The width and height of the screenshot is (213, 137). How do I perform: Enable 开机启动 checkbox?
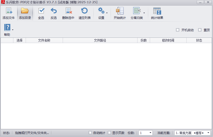coord(177,30)
